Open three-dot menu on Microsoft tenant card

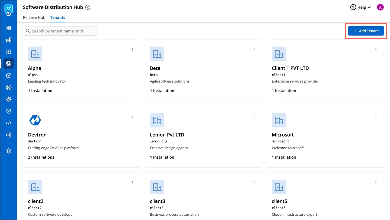[x=376, y=116]
